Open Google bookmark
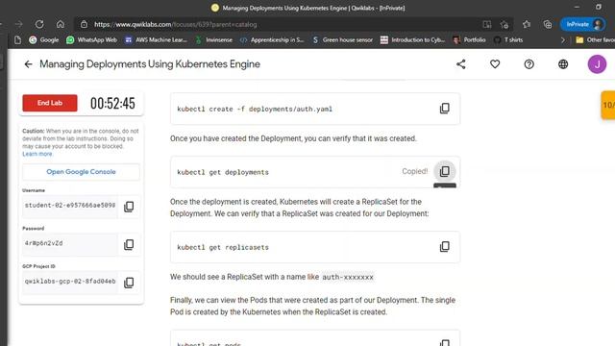The height and width of the screenshot is (346, 615). coord(44,40)
